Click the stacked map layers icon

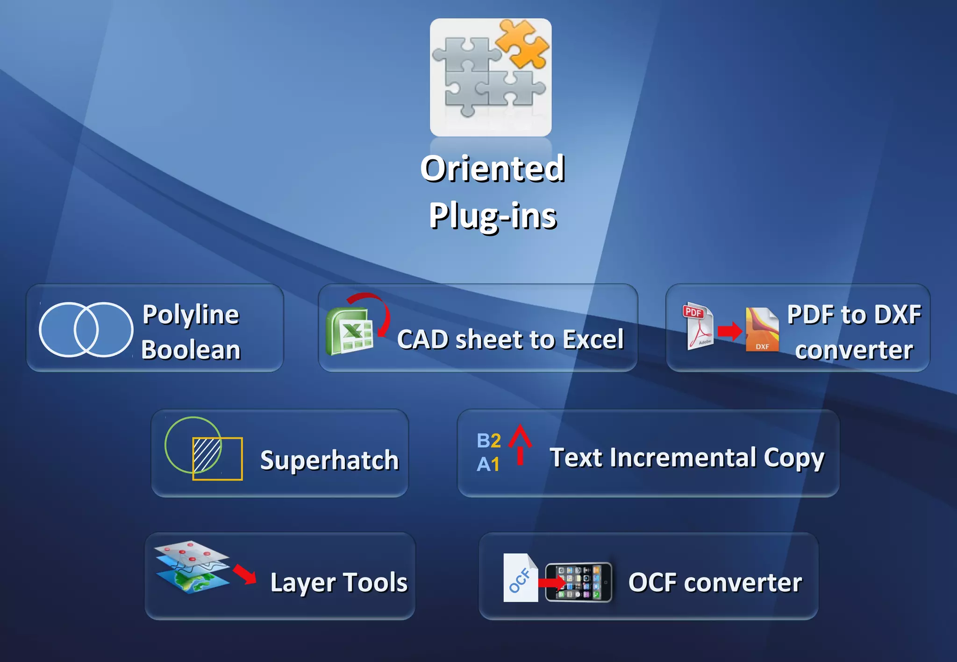193,567
